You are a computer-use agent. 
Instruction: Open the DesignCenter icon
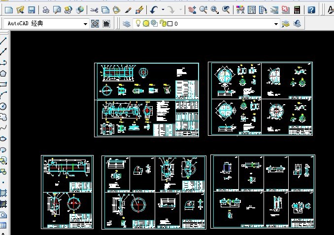coord(252,10)
